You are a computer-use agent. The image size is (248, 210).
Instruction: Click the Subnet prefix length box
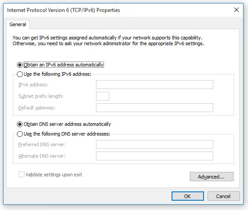tap(103, 96)
